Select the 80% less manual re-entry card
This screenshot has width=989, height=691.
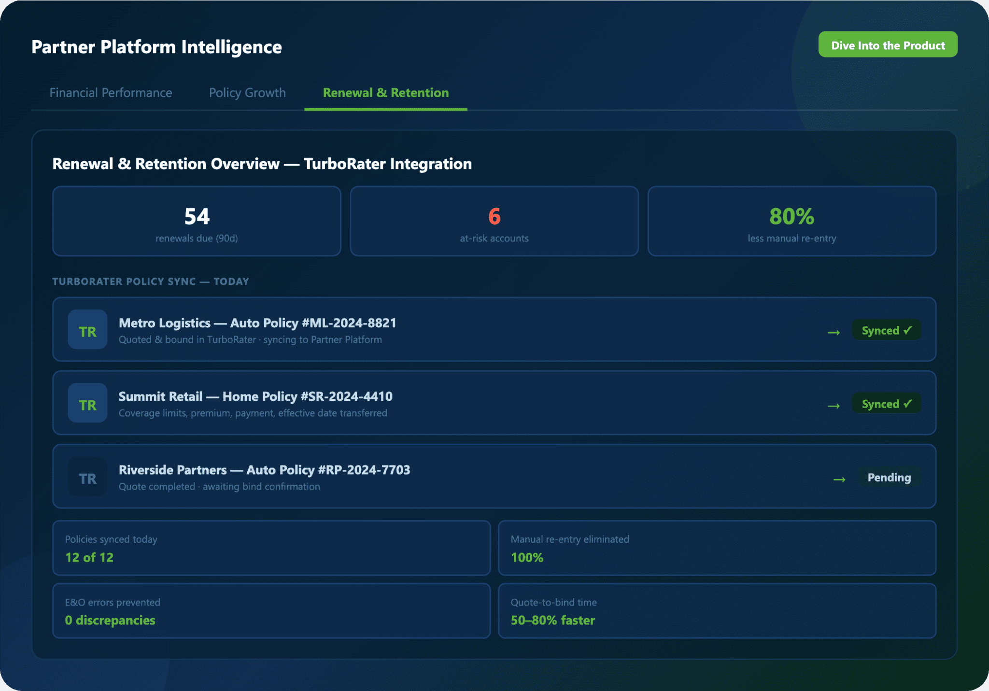click(791, 221)
